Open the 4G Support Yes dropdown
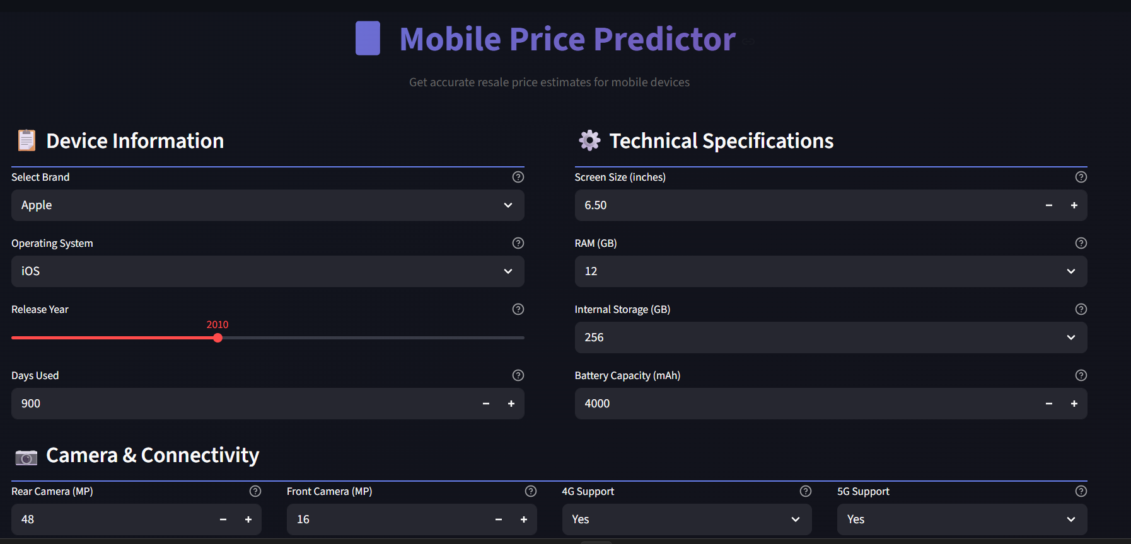This screenshot has height=544, width=1131. (x=687, y=519)
